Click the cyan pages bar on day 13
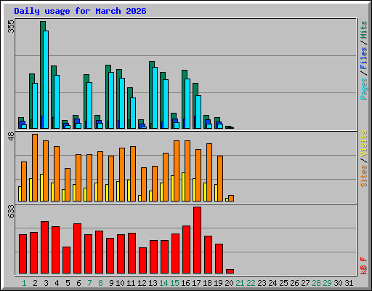 click(155, 97)
